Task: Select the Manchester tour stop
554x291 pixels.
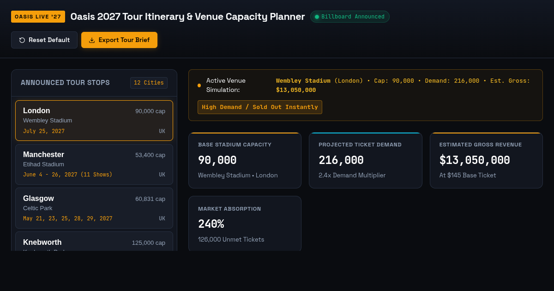Action: 94,164
